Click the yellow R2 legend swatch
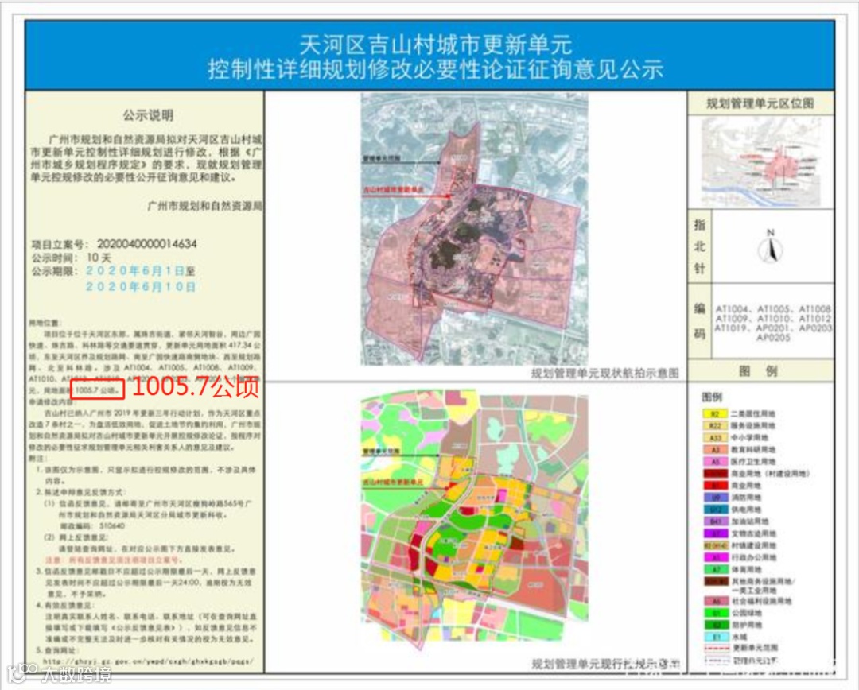Image resolution: width=859 pixels, height=690 pixels. point(715,414)
